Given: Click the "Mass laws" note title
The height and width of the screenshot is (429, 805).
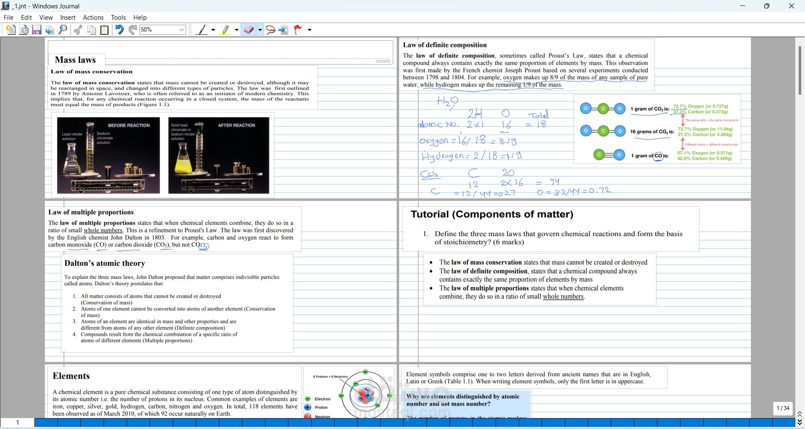Looking at the screenshot, I should [x=75, y=60].
